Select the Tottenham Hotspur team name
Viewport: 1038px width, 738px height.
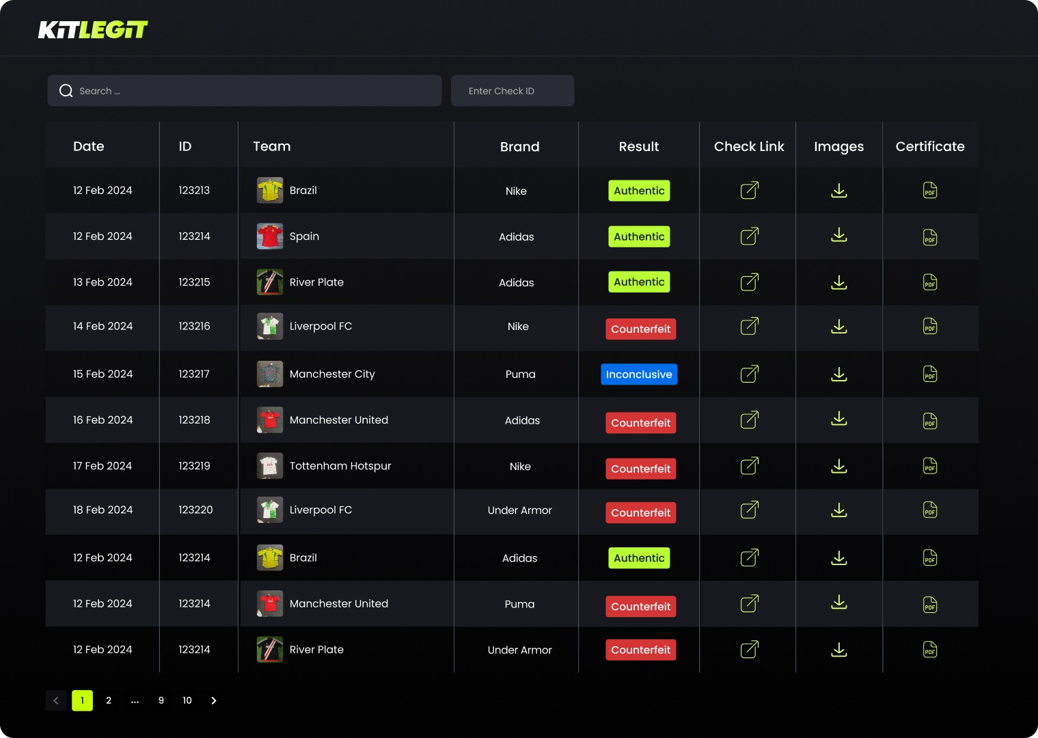pos(340,465)
